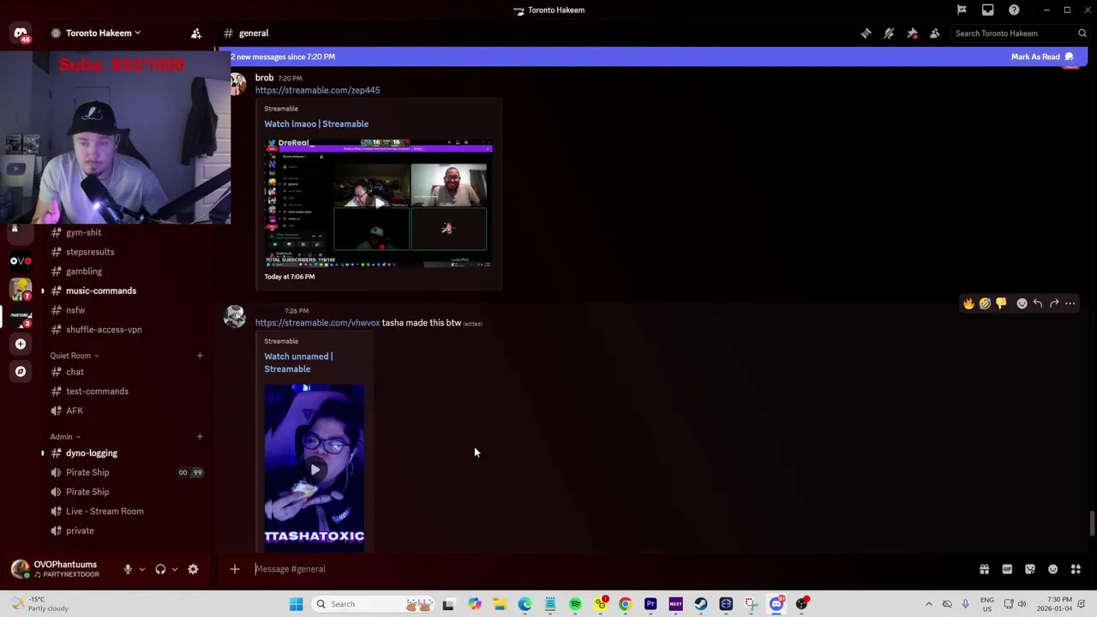1097x617 pixels.
Task: Open the Threads icon in channel header
Action: click(866, 33)
